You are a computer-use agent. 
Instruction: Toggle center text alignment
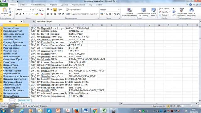pyautogui.click(x=52, y=14)
